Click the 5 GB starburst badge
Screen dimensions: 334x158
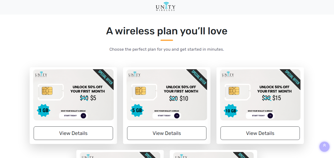pyautogui.click(x=137, y=110)
